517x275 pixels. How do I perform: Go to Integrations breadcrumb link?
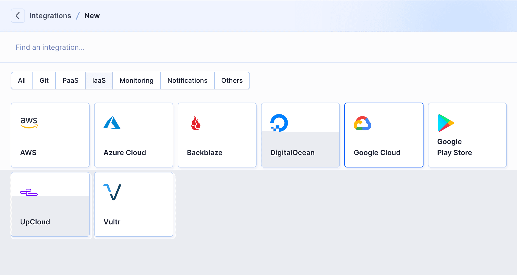point(50,16)
